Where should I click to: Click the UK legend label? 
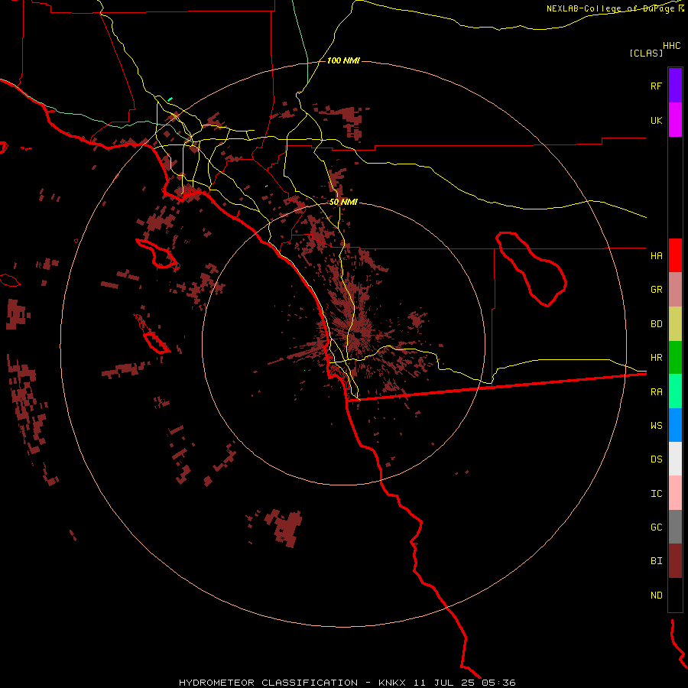point(656,120)
